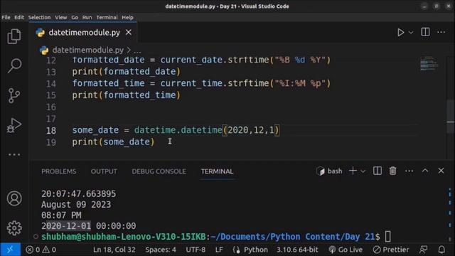This screenshot has width=455, height=256.
Task: Open notifications bell in status bar
Action: tap(441, 250)
